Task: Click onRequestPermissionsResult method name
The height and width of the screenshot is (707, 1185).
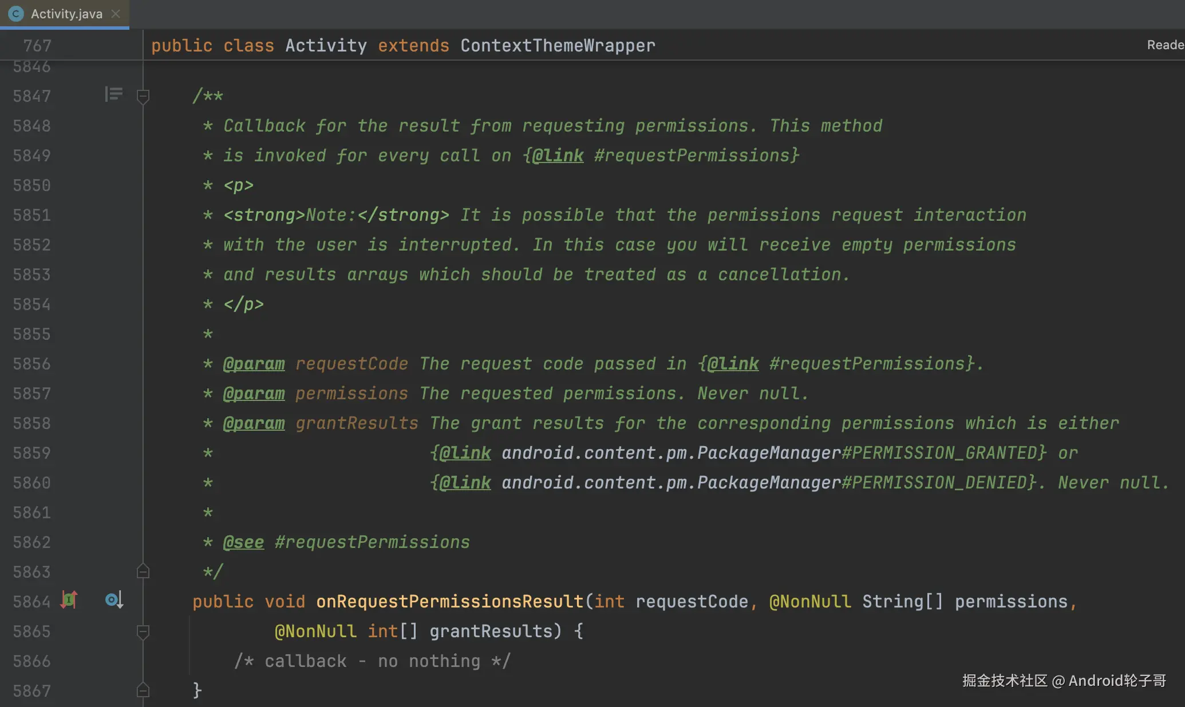Action: tap(449, 602)
